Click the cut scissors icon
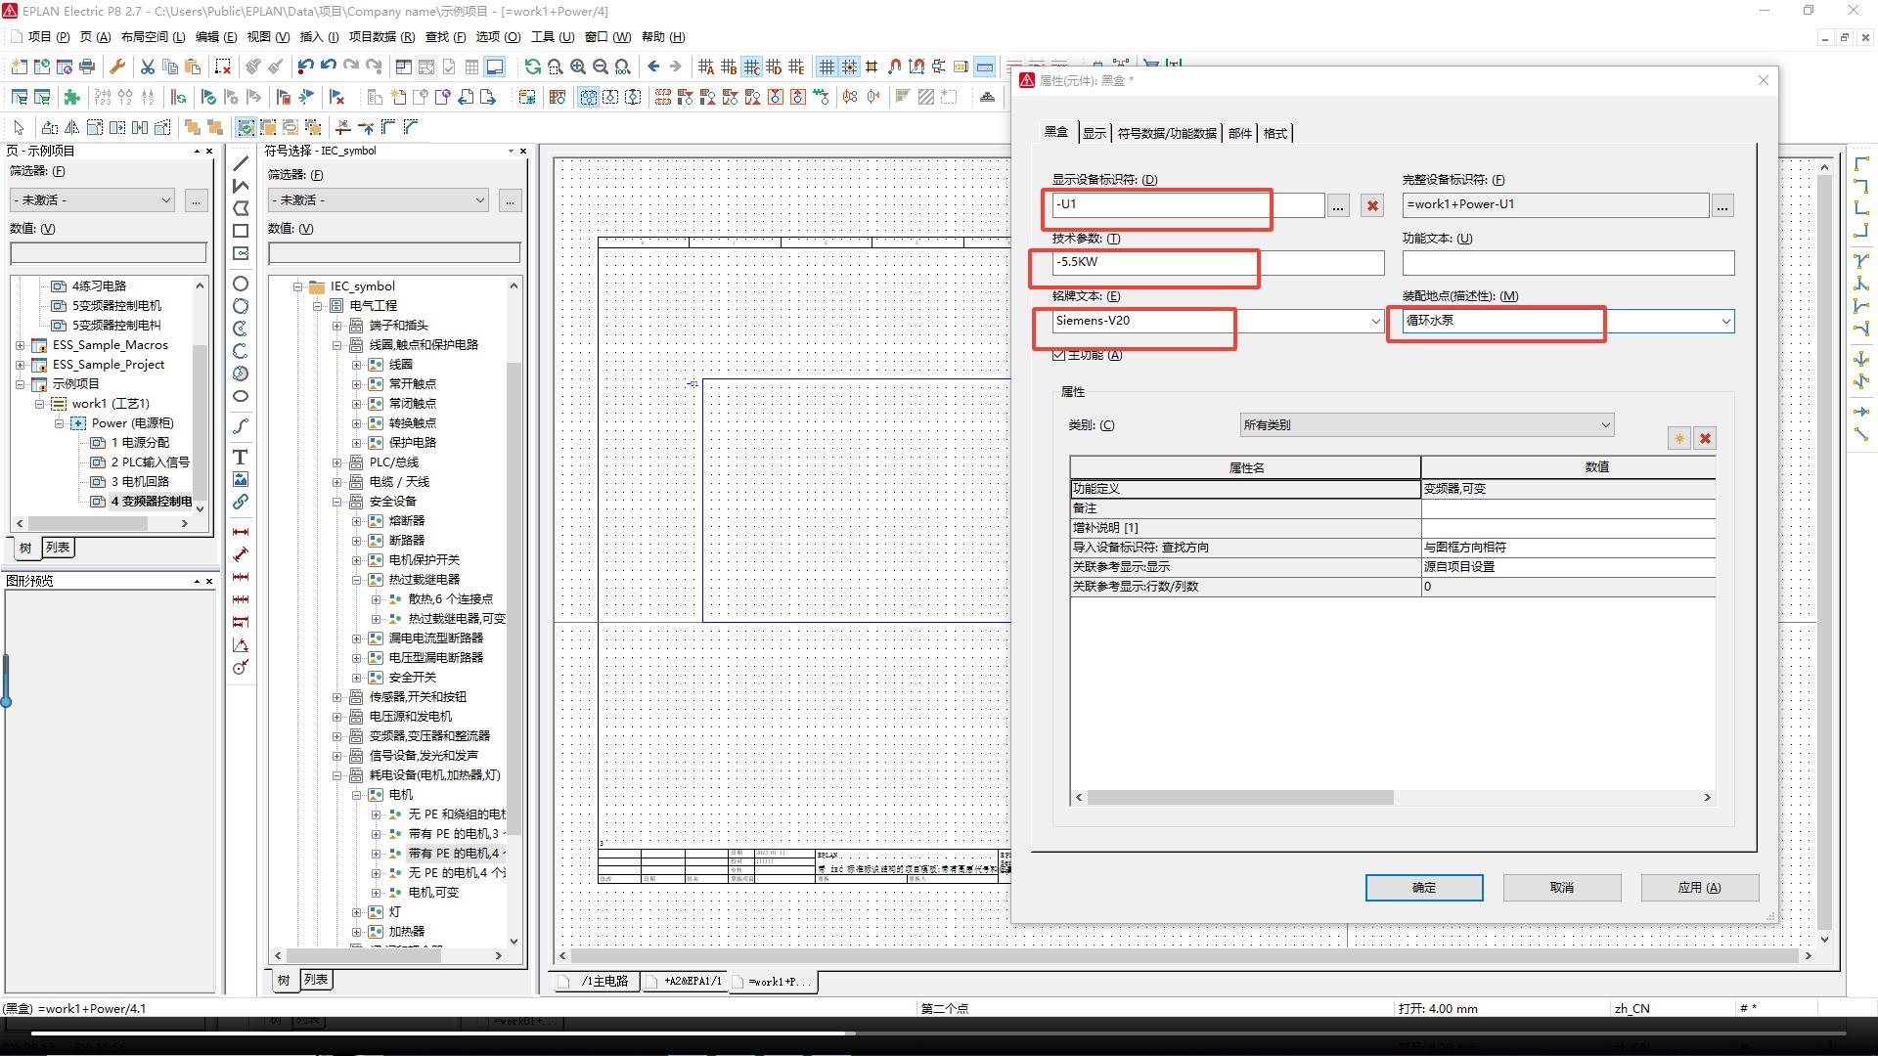Screen dimensions: 1878x1056 pos(147,66)
